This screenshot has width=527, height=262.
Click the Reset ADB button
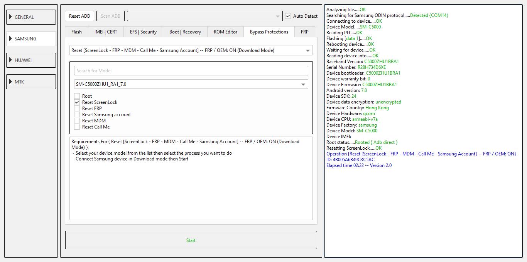coord(79,16)
